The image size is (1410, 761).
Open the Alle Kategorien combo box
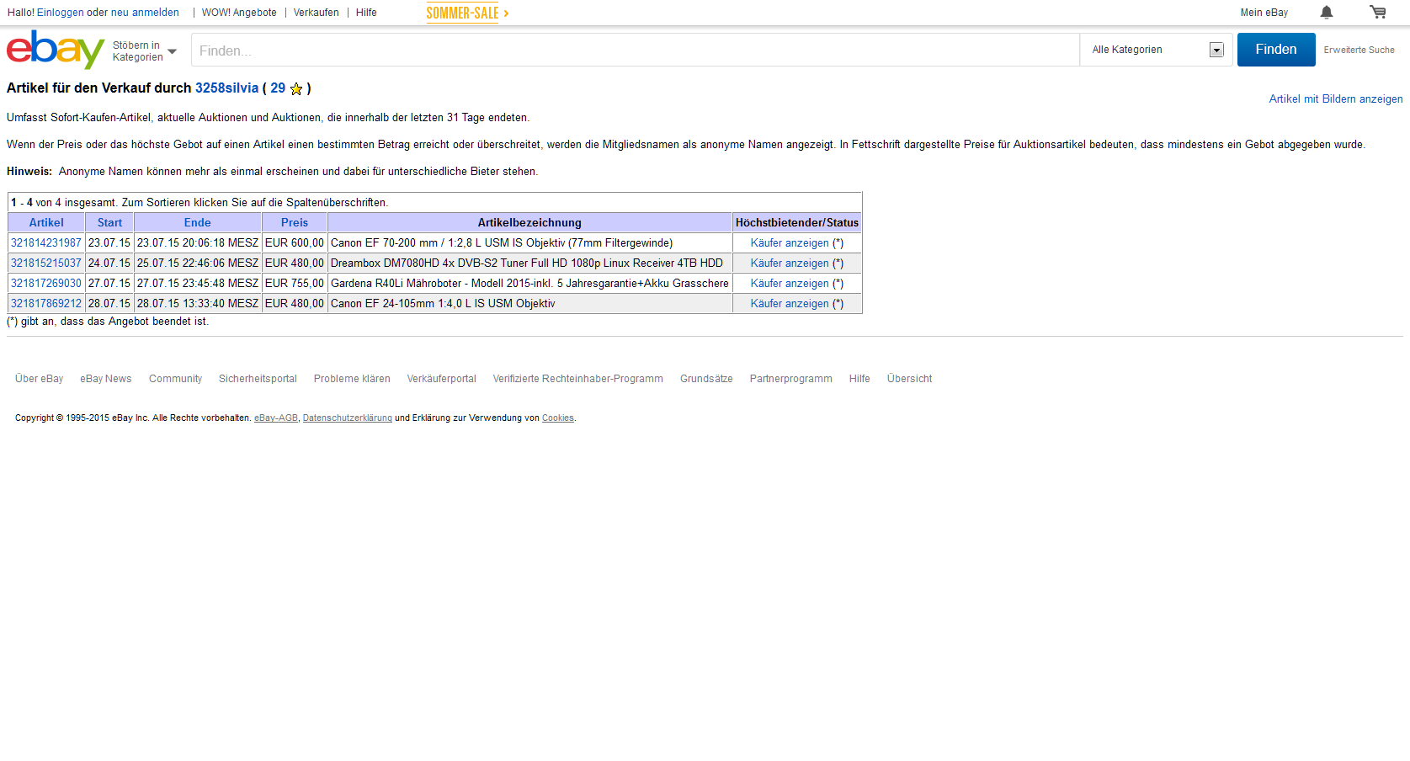tap(1157, 50)
